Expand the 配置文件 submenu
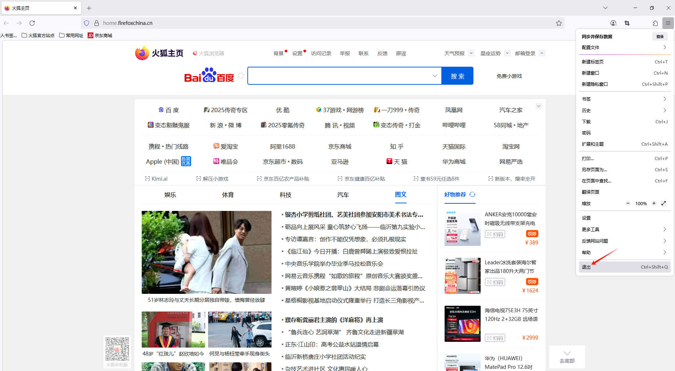This screenshot has width=675, height=371. (625, 47)
